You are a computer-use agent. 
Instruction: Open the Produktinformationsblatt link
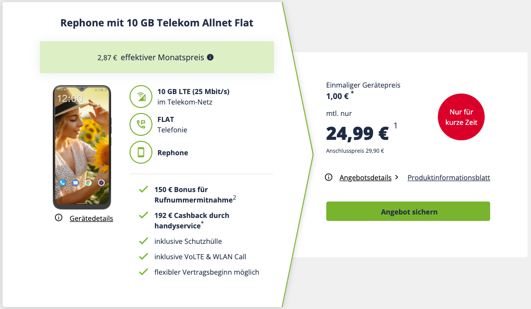coord(448,178)
